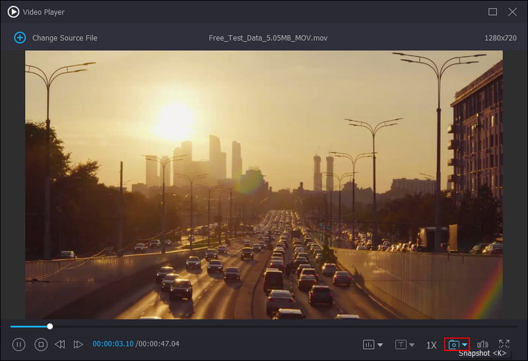Click the audio track bars icon

pyautogui.click(x=368, y=345)
